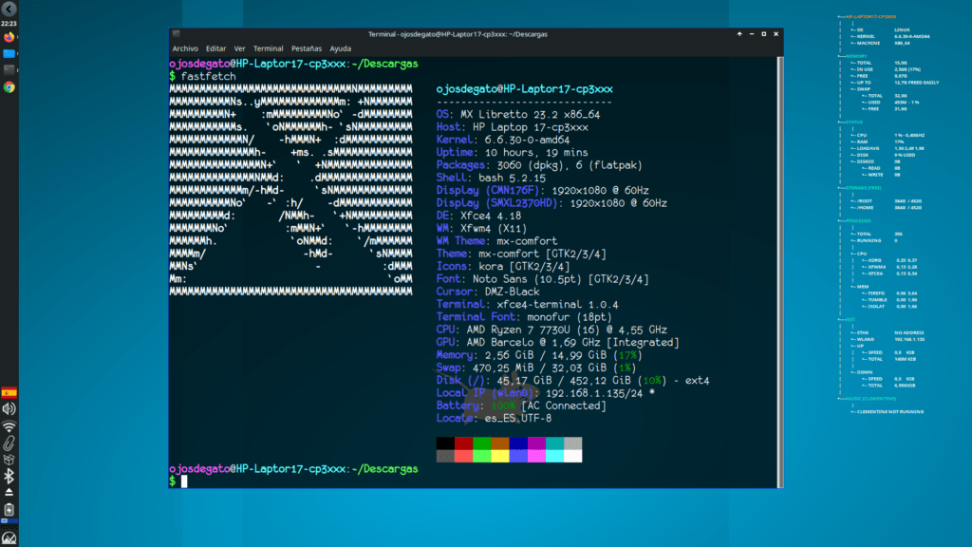Click the STATUS heading in the desktop Conky widget
The image size is (972, 547).
point(854,123)
